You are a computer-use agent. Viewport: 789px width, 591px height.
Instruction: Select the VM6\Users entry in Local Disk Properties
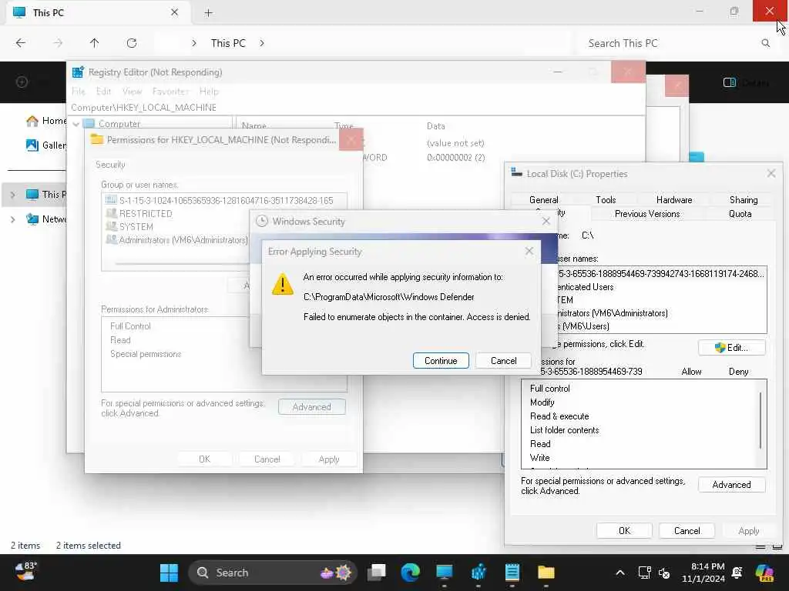tap(586, 326)
